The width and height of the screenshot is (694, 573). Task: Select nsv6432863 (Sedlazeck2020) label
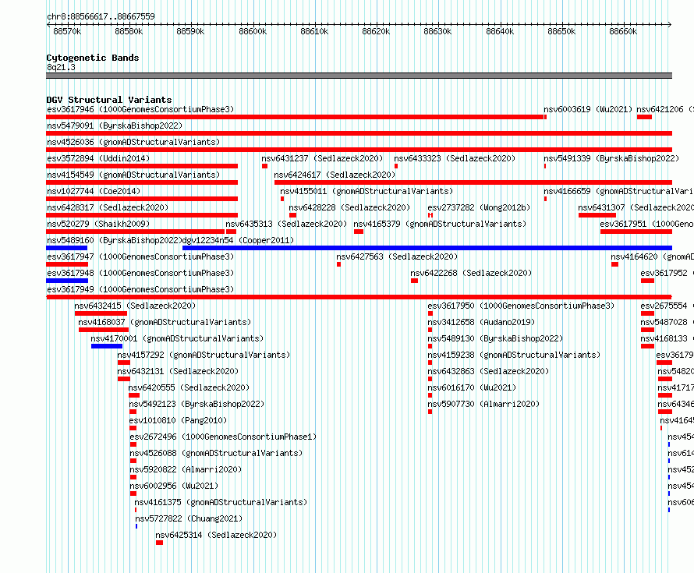(488, 371)
